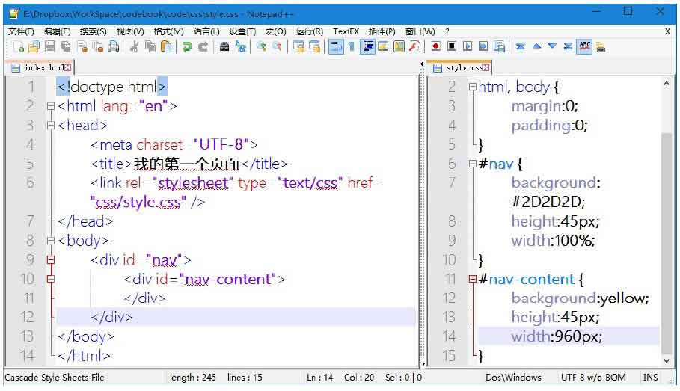Click the Open file folder icon
Viewport: 680px width, 391px height.
click(34, 46)
